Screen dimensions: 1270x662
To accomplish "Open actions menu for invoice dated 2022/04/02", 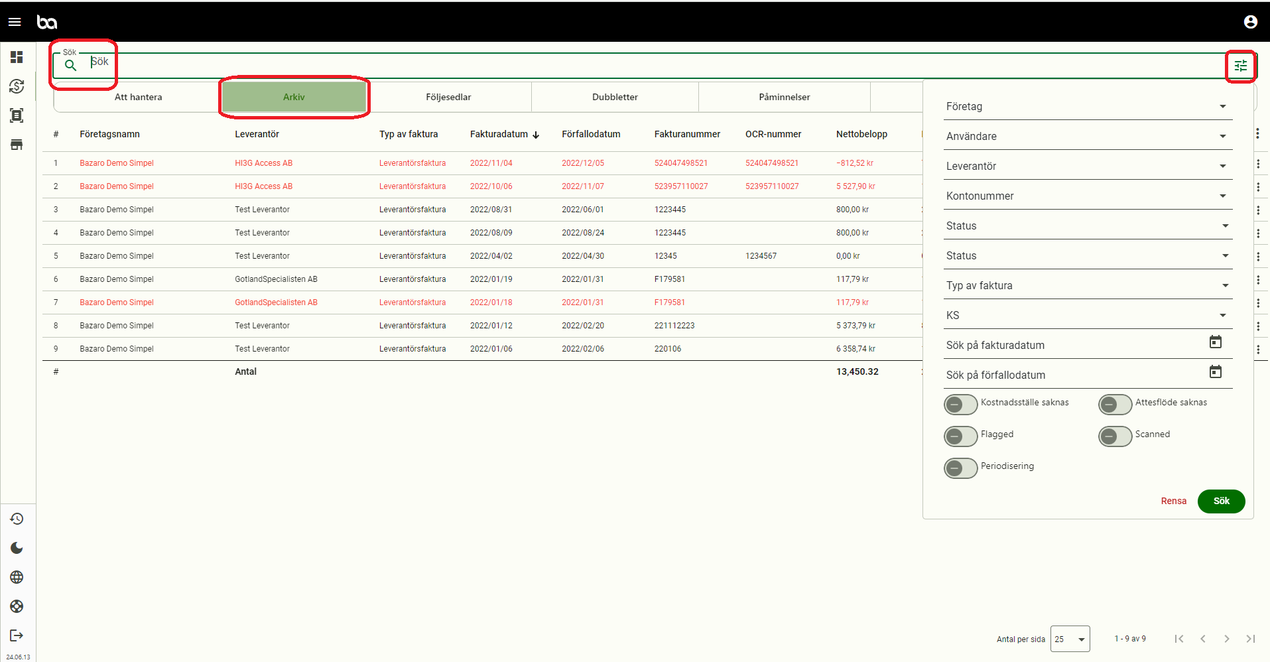I will pos(1258,257).
